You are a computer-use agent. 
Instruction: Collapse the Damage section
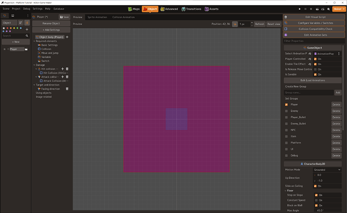34,65
